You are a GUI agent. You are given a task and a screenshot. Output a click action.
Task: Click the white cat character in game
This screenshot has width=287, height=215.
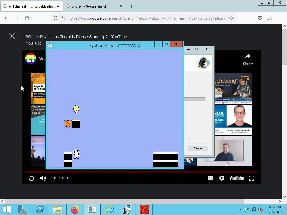click(x=77, y=154)
